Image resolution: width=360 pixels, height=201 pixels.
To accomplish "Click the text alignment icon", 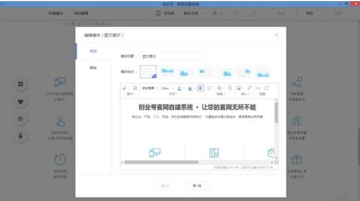I will click(209, 88).
